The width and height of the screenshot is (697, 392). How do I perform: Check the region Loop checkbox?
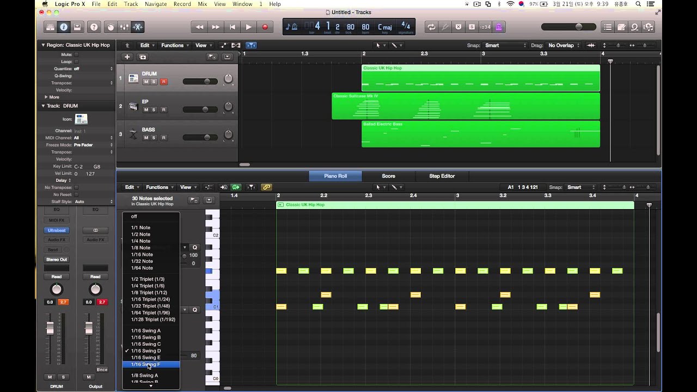(76, 62)
